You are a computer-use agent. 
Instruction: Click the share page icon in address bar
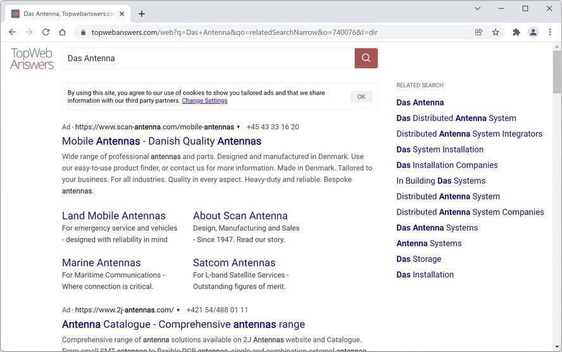tap(478, 32)
